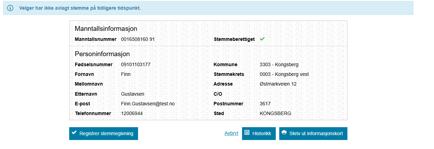Click the printer icon for informasjonskort
Screen dimensions: 434x149
[x=284, y=133]
